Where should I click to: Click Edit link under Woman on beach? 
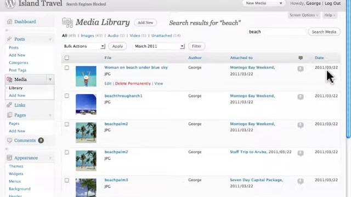tap(108, 84)
